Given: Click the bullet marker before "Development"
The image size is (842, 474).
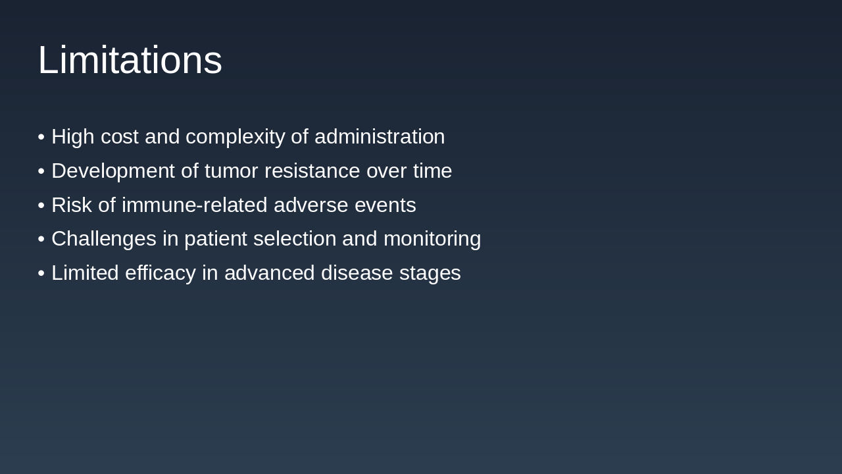Looking at the screenshot, I should [41, 171].
